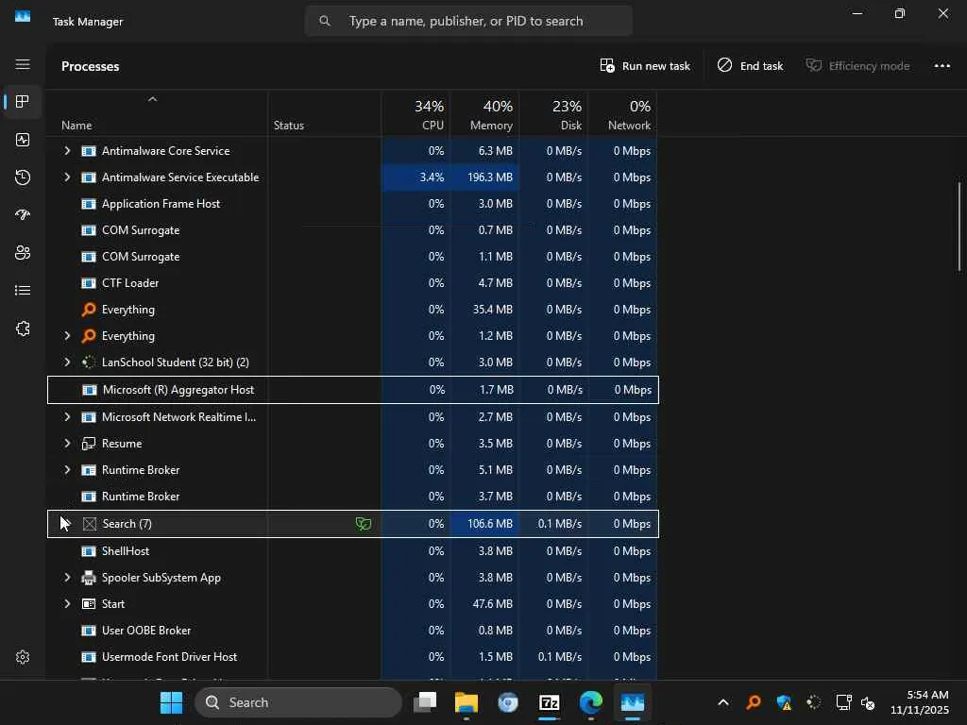Click the process search input field
967x725 pixels.
[468, 21]
